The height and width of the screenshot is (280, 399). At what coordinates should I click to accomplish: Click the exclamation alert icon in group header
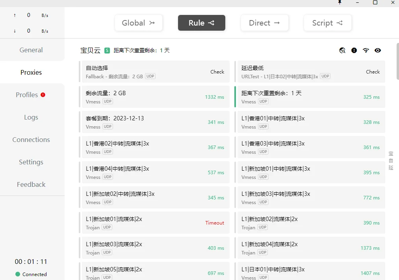click(354, 50)
